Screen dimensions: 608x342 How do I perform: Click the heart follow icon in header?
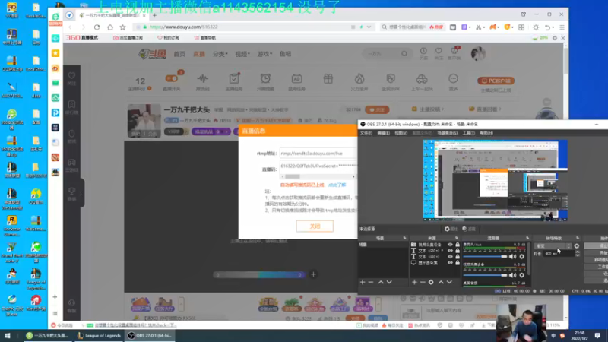coord(439,51)
